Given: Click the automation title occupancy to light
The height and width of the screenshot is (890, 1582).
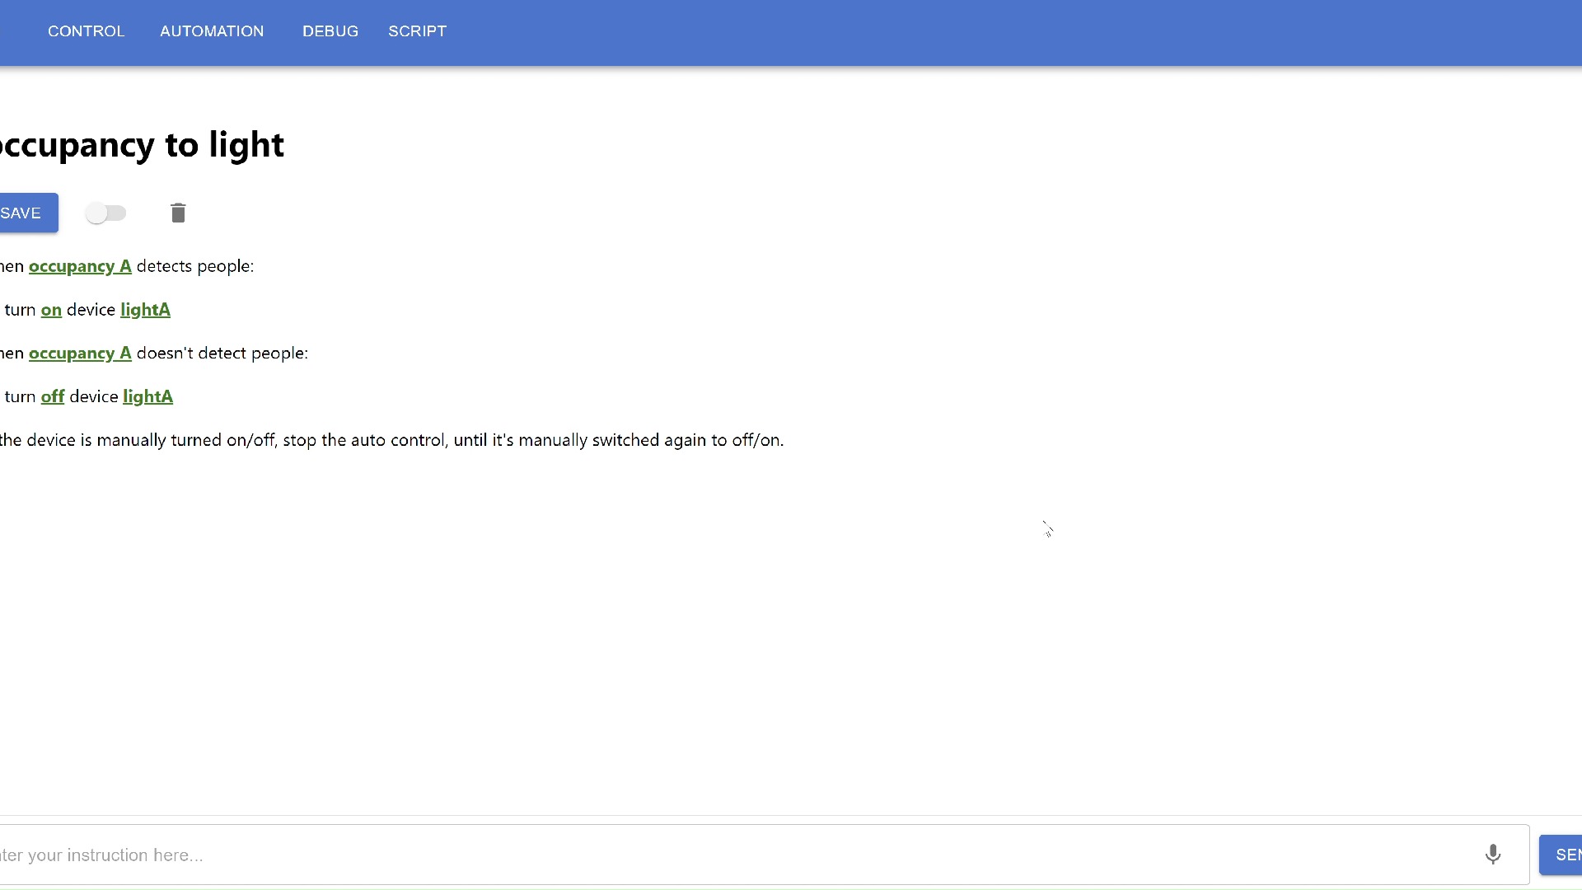Looking at the screenshot, I should [x=141, y=143].
